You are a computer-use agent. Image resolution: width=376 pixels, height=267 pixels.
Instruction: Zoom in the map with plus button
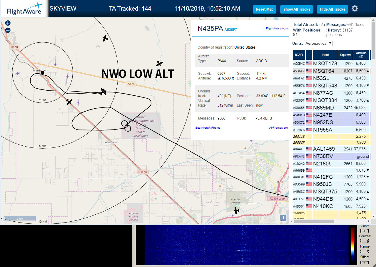click(8, 23)
